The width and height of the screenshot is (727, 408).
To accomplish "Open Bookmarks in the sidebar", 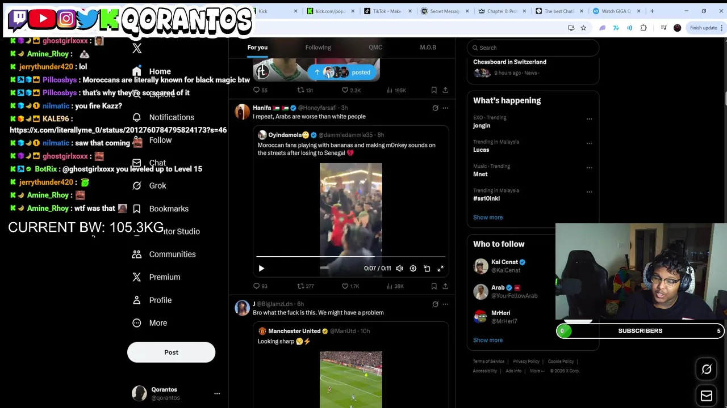I will coord(160,209).
